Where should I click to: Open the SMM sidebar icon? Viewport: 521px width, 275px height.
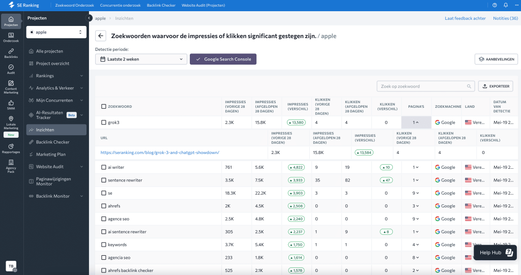coord(11,105)
